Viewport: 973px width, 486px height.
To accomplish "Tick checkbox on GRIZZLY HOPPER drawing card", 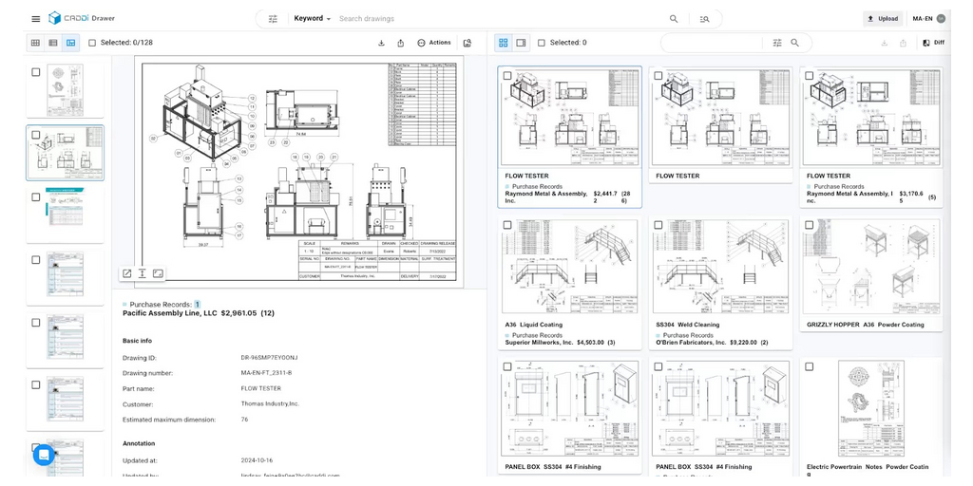I will 809,226.
